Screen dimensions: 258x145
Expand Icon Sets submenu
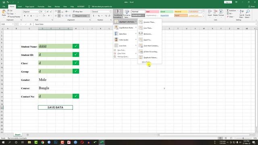pos(125,46)
